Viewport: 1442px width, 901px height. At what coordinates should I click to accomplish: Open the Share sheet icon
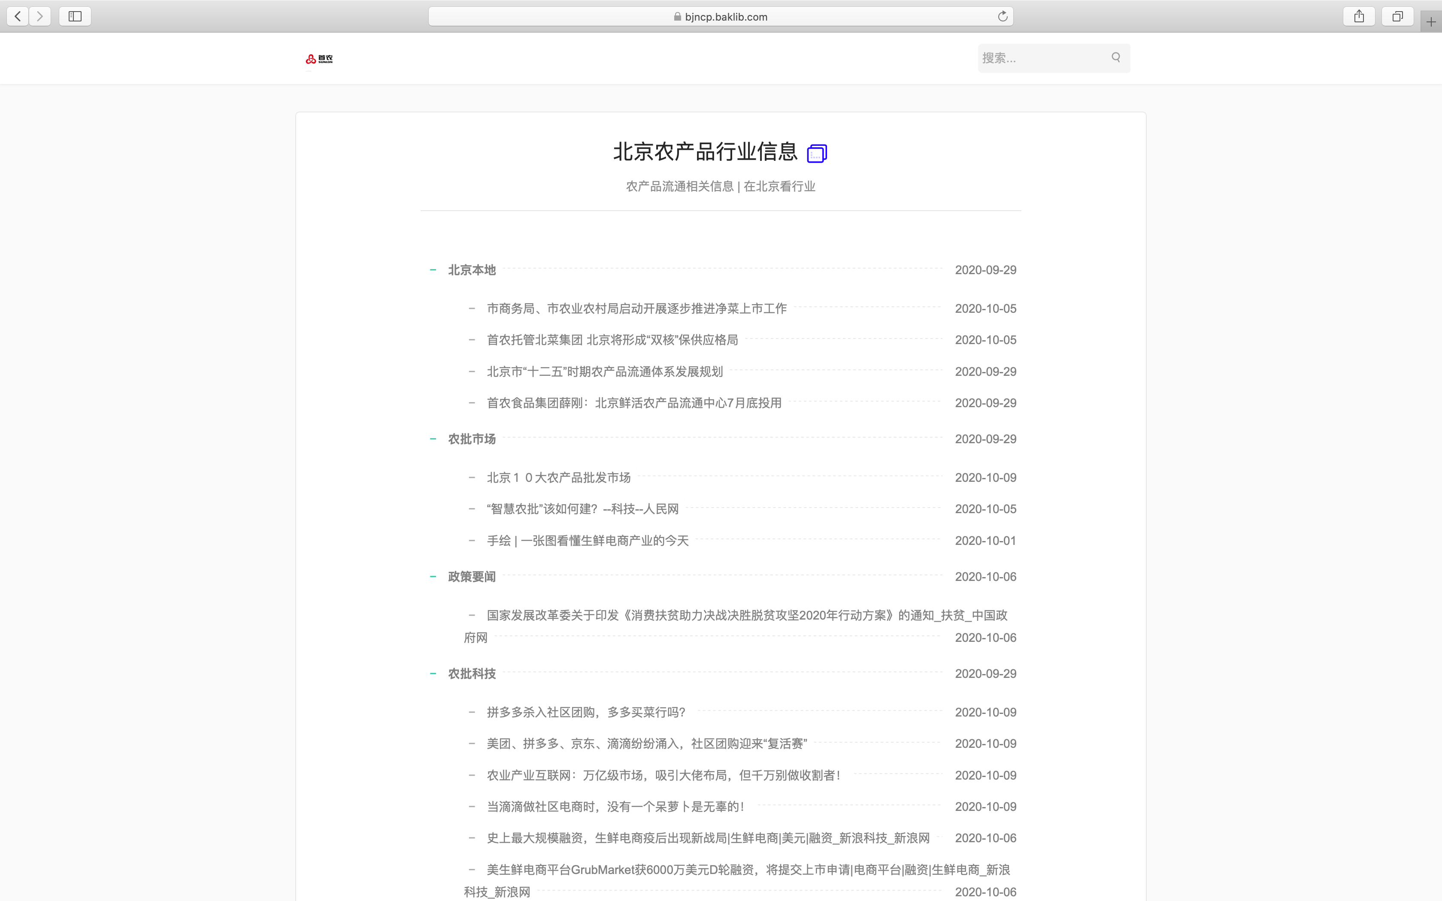(1359, 16)
